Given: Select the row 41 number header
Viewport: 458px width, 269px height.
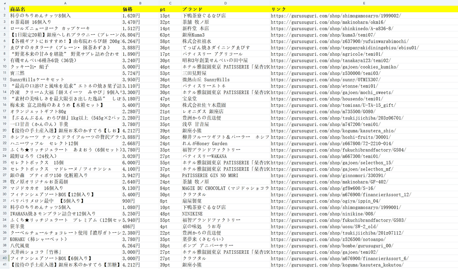Looking at the screenshot, I should [5, 264].
